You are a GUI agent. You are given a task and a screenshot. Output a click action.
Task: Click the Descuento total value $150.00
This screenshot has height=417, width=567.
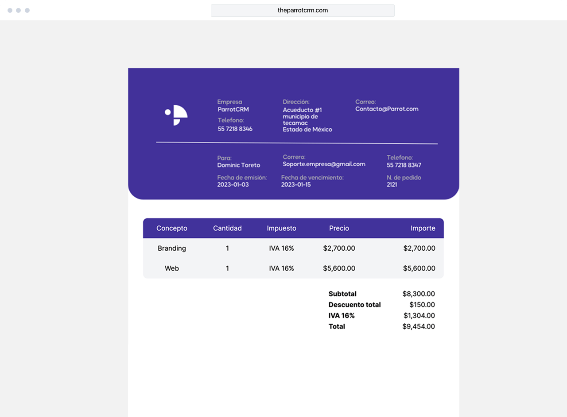click(422, 305)
